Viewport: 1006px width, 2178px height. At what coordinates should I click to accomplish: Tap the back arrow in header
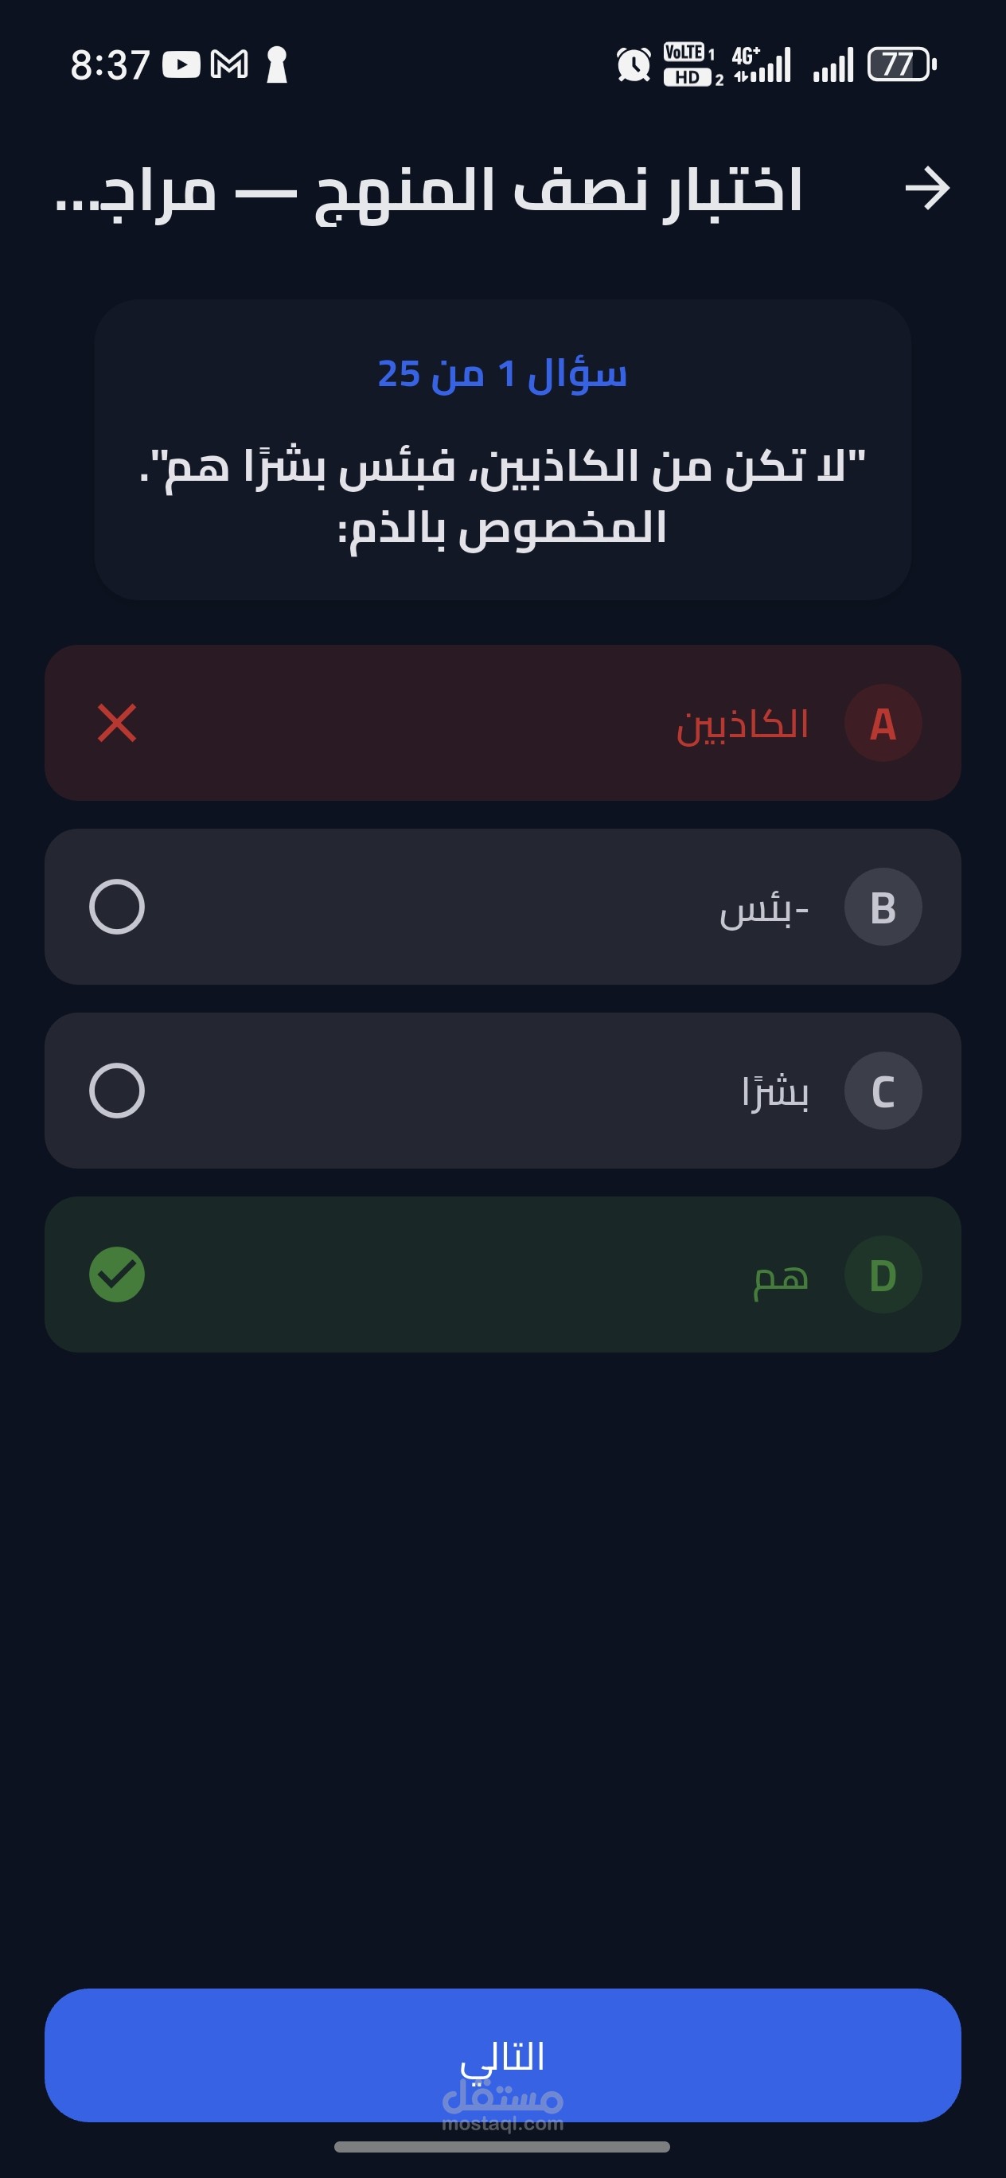pyautogui.click(x=926, y=189)
